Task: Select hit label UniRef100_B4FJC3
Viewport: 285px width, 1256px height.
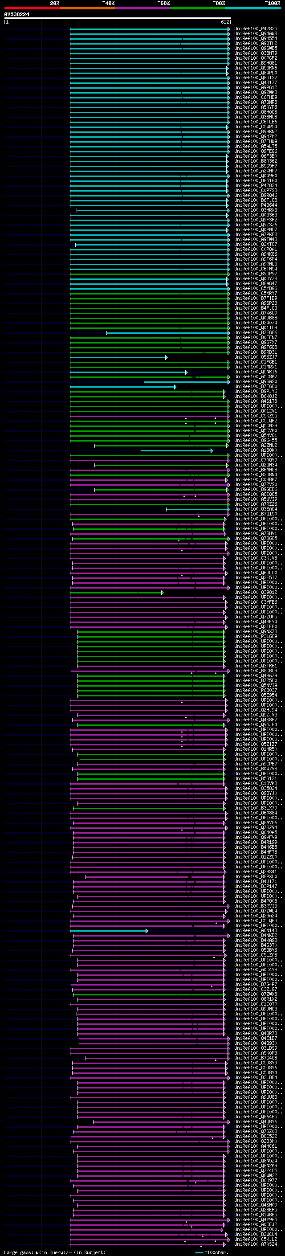Action: (256, 308)
